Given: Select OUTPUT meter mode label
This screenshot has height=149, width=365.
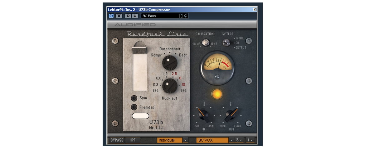Looking at the screenshot, I should coord(241,47).
